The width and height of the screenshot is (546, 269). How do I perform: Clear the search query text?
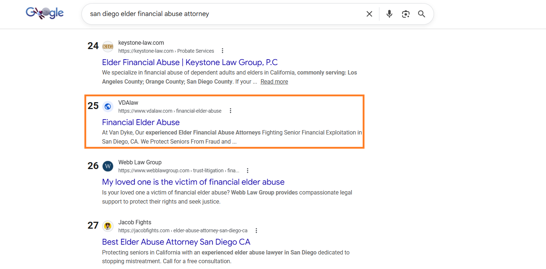coord(369,14)
